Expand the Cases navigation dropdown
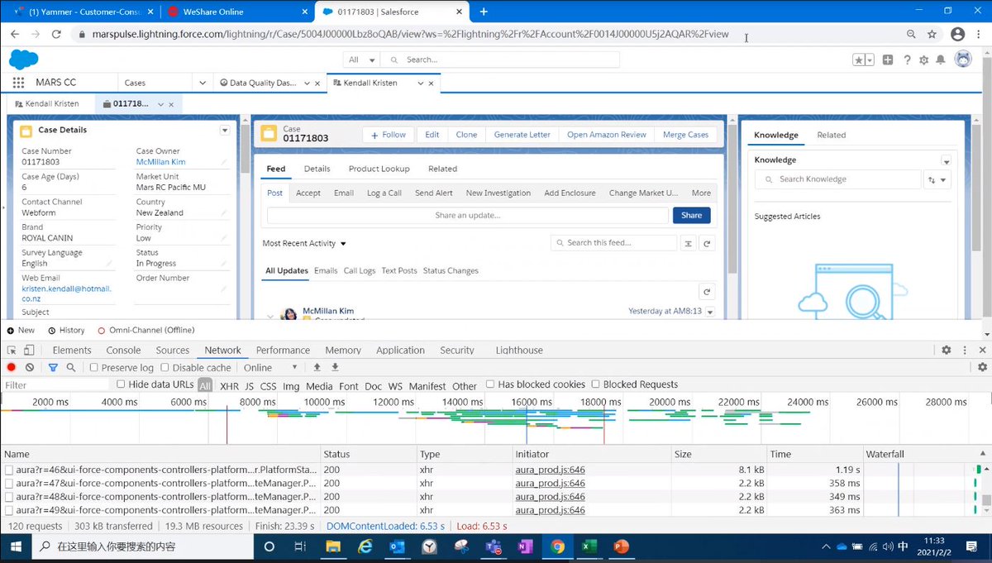Viewport: 992px width, 563px height. (203, 83)
